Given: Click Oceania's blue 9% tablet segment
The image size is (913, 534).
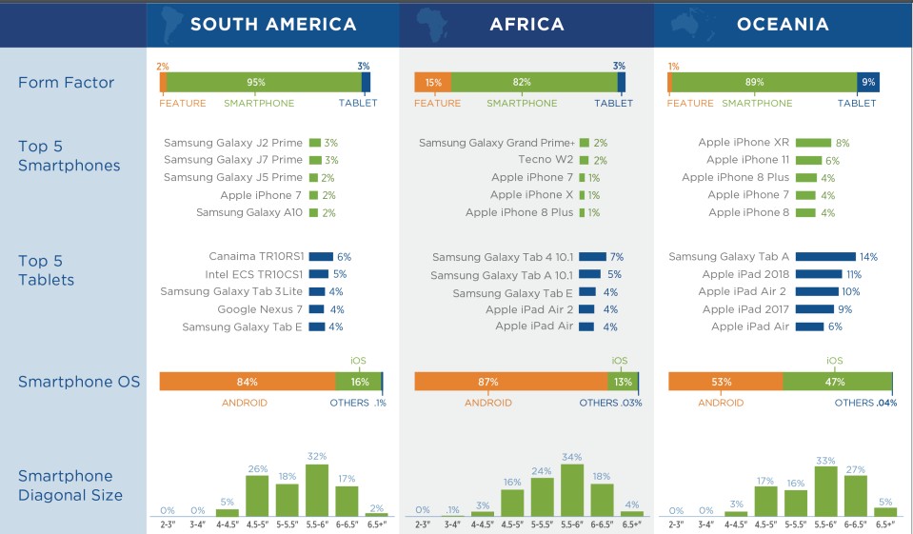Looking at the screenshot, I should coord(868,82).
